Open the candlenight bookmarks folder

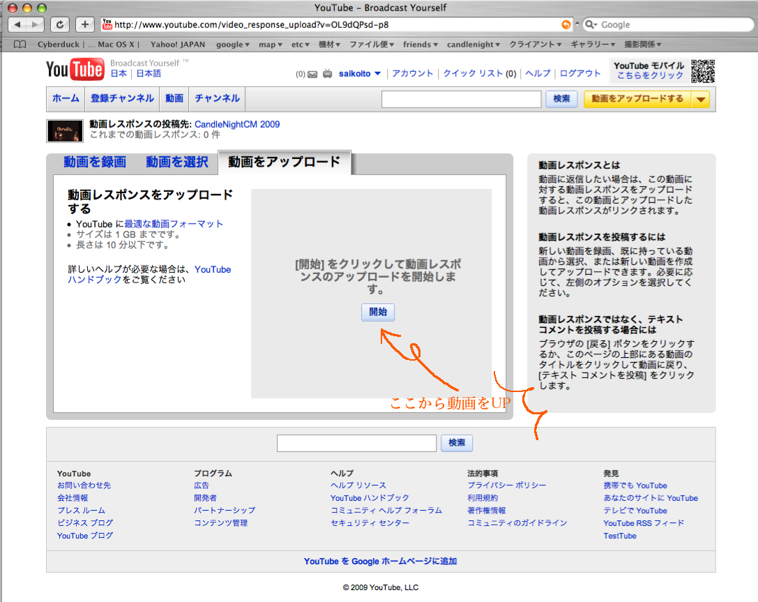(473, 45)
